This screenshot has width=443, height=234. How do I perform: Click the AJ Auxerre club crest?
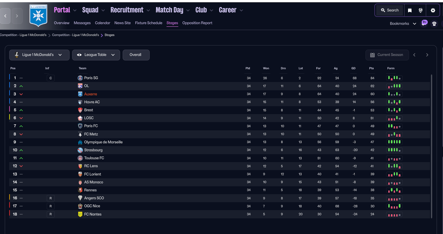click(x=38, y=16)
